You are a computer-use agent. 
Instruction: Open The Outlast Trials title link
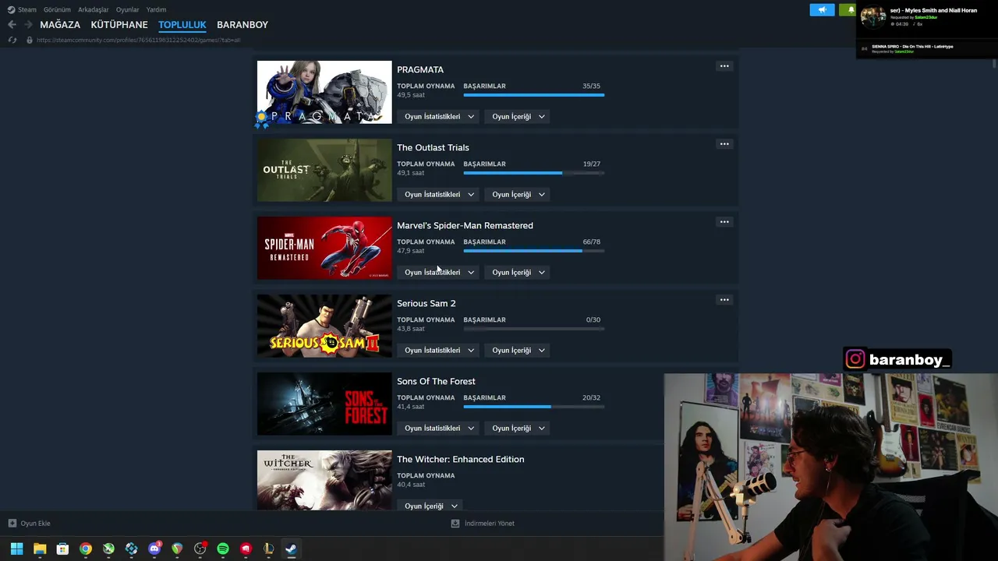[433, 148]
